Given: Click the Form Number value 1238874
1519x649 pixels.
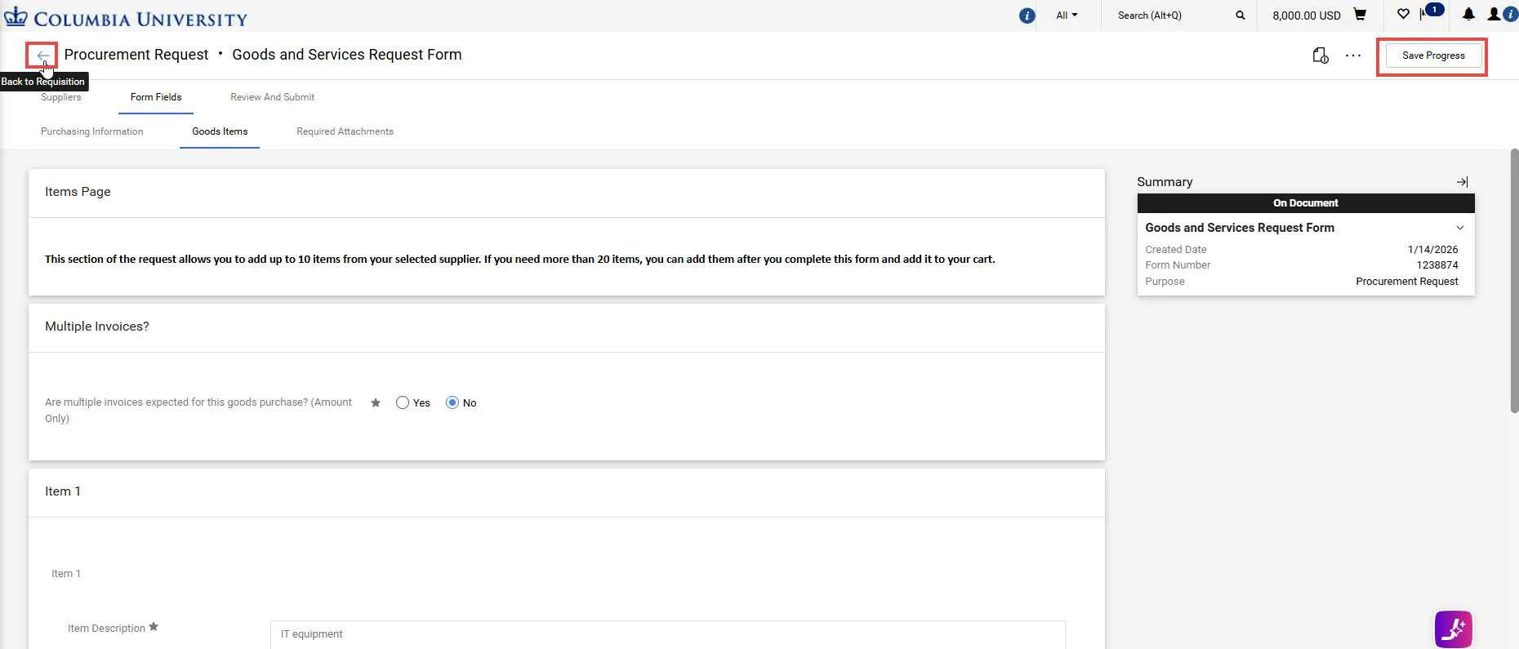Looking at the screenshot, I should click(1437, 265).
